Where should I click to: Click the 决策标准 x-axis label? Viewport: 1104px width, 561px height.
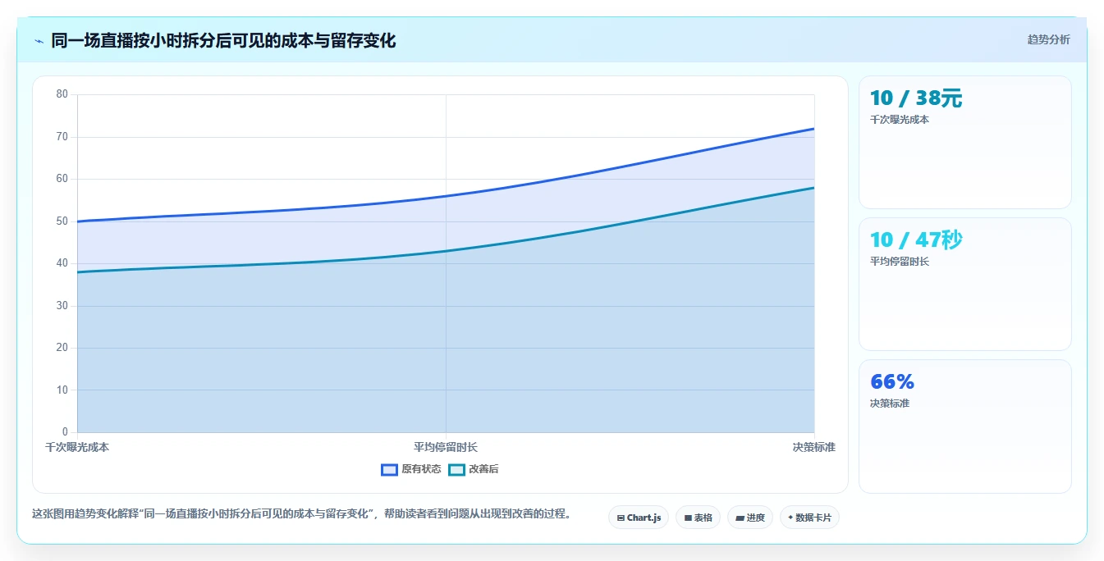(814, 447)
